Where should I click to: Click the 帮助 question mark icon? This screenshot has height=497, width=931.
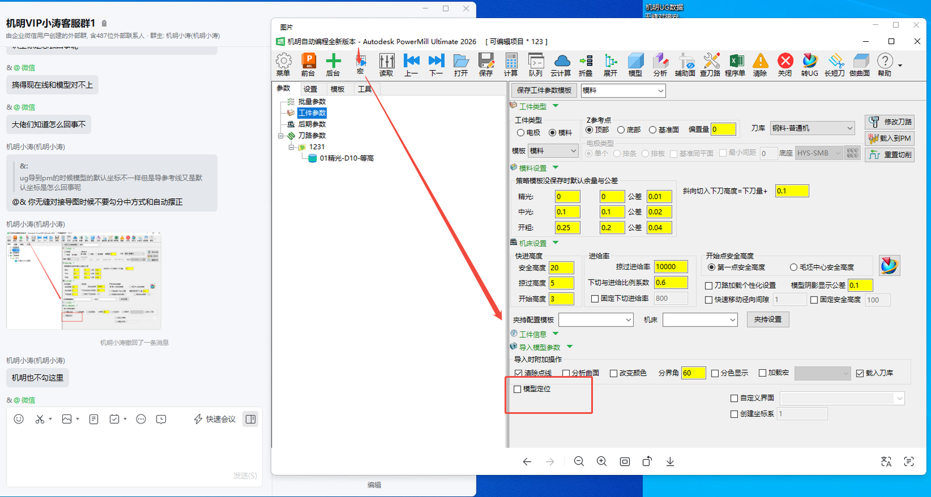coord(884,65)
